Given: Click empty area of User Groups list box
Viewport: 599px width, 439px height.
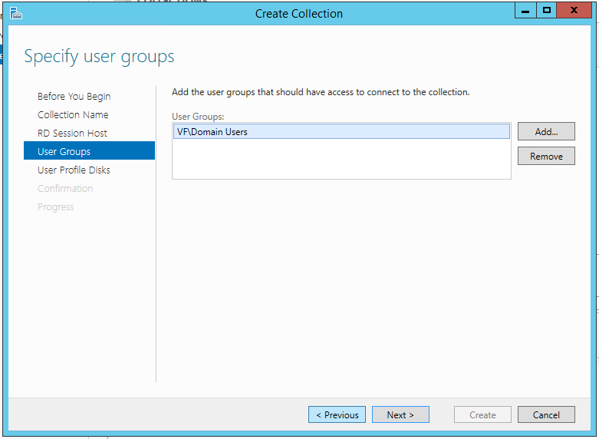Looking at the screenshot, I should pyautogui.click(x=341, y=160).
